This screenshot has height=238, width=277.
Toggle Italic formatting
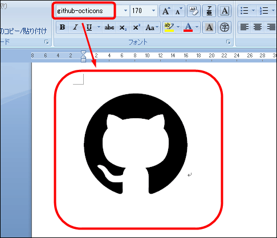coord(76,27)
